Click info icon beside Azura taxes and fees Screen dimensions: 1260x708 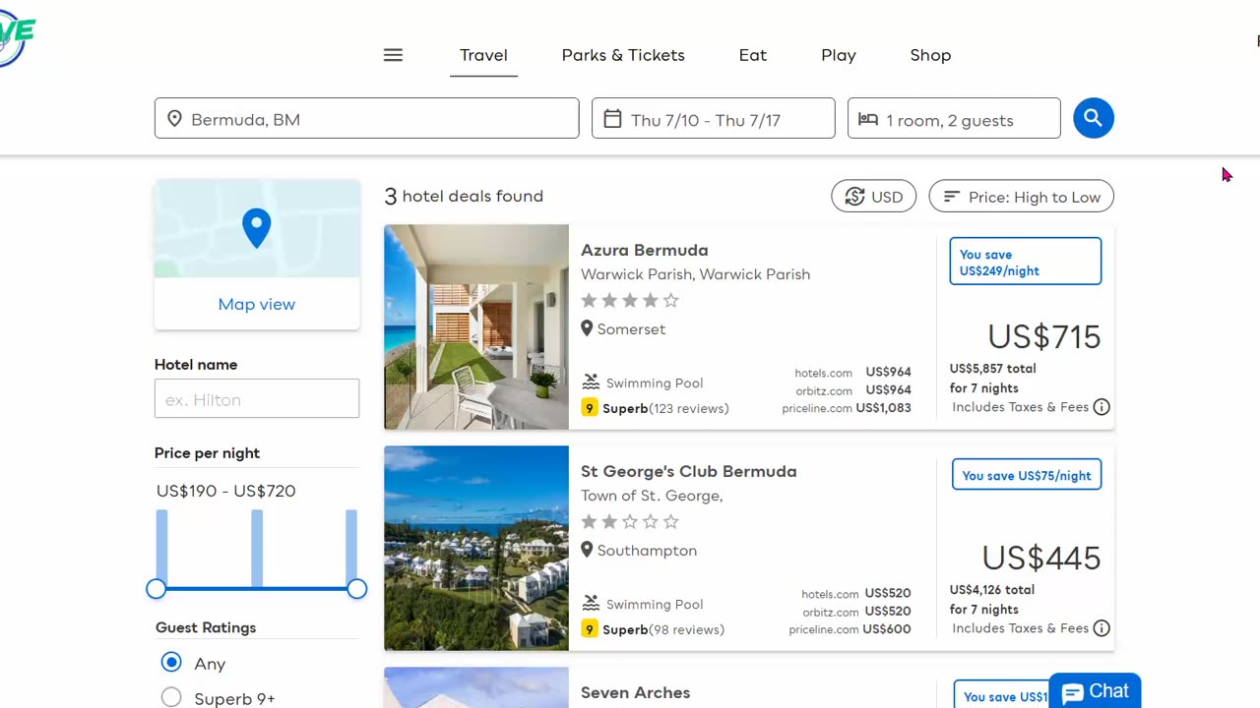click(1102, 407)
